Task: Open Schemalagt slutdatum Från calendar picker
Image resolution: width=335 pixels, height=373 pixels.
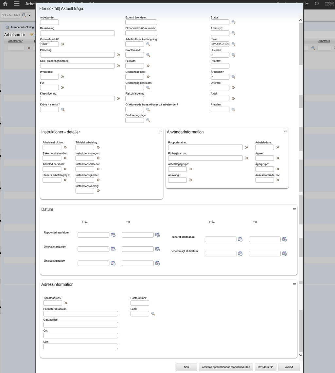Action: (x=240, y=253)
